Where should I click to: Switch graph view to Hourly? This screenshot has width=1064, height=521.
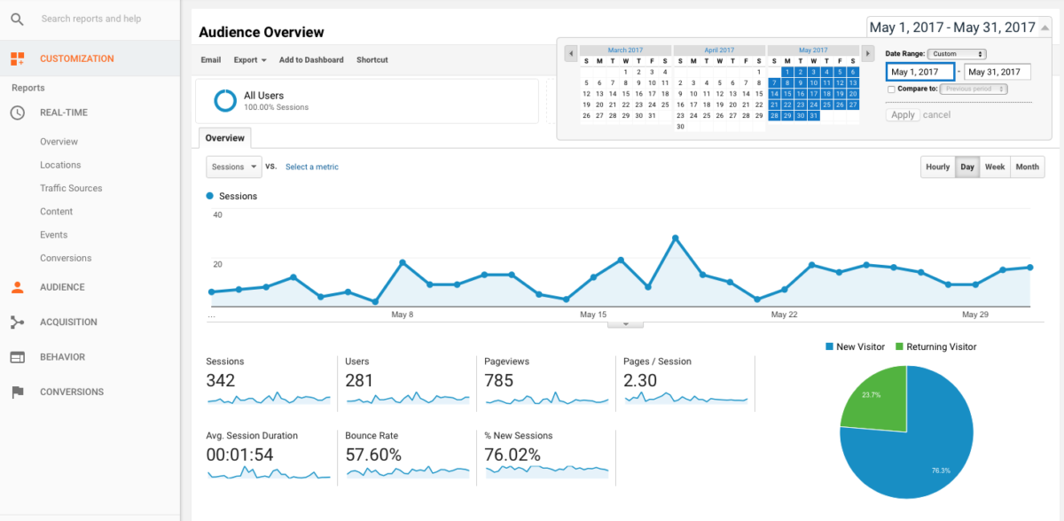pyautogui.click(x=937, y=167)
